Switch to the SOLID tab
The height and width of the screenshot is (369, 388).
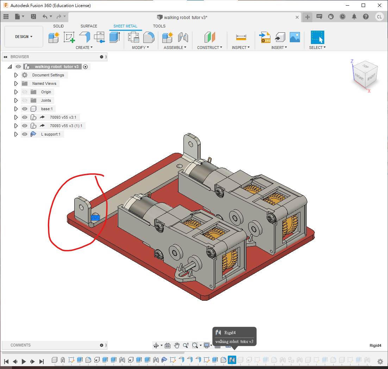(x=58, y=26)
